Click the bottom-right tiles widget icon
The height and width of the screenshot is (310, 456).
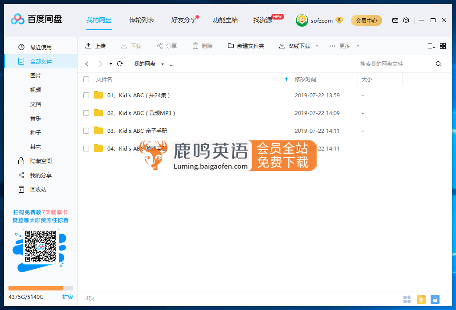click(x=407, y=299)
